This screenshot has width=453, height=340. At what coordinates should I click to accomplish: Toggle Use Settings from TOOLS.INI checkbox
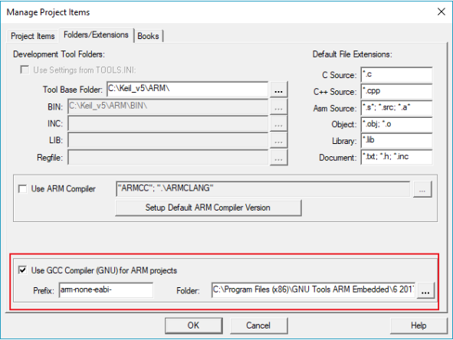(25, 70)
